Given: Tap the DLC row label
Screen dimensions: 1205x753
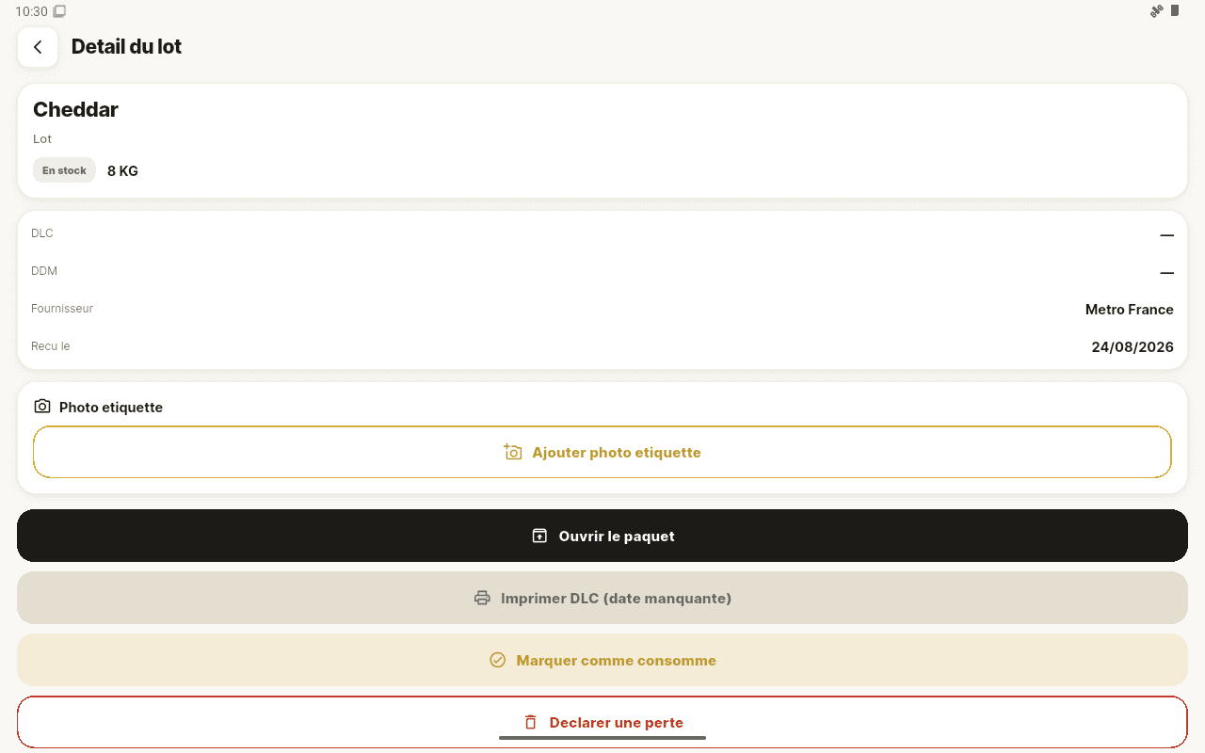Looking at the screenshot, I should tap(42, 233).
